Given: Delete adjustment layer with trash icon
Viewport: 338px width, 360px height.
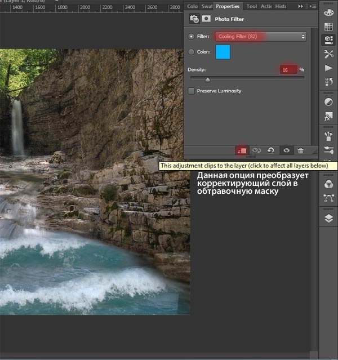Looking at the screenshot, I should pos(301,150).
